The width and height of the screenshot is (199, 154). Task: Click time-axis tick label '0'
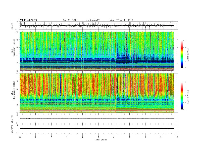[20, 137]
